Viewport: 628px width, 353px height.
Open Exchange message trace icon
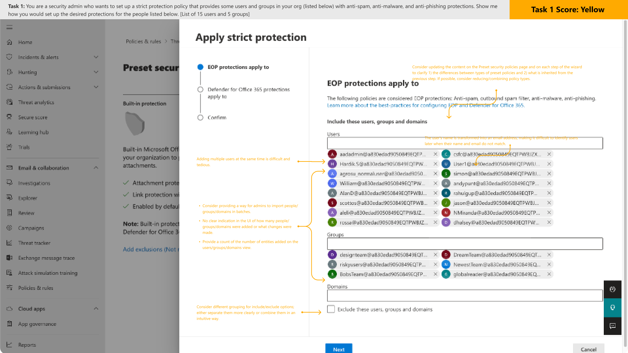(x=9, y=258)
